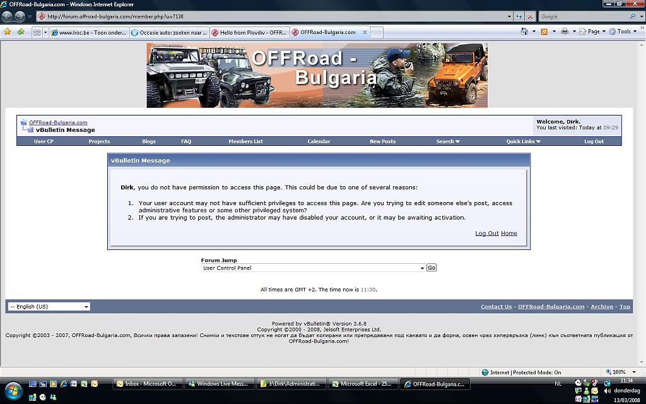Screen dimensions: 646x404
Task: Launch Excel from the Quick Launch icon
Action: [x=84, y=384]
